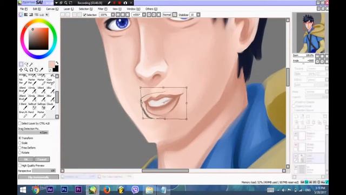Screen dimensions: 346x195
Task: Choose the Binary pen brush
Action: pos(23,114)
